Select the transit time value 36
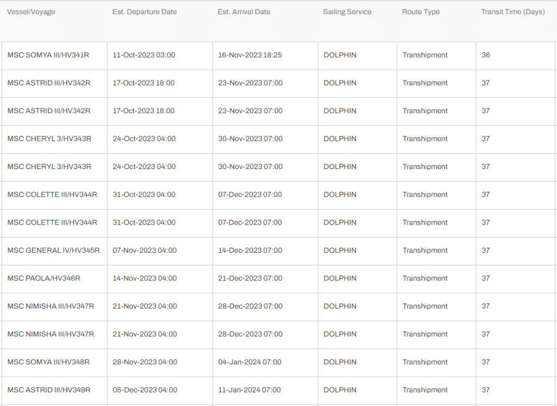The height and width of the screenshot is (406, 557). click(x=486, y=55)
